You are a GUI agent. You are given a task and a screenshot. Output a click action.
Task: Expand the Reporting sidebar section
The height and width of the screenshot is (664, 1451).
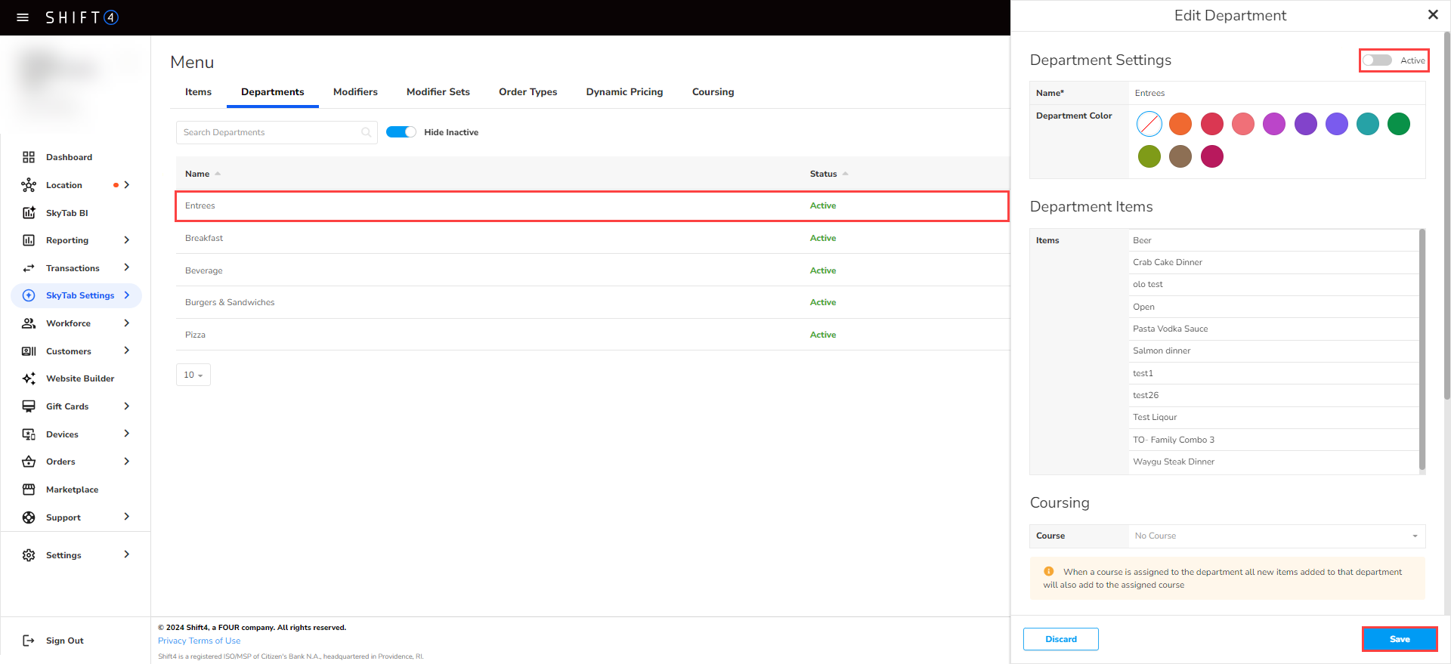(126, 240)
